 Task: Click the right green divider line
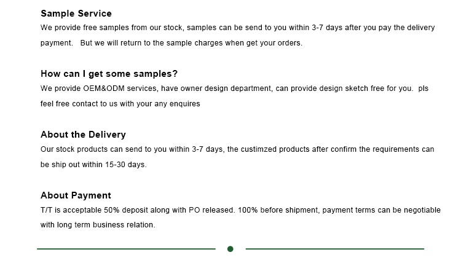point(335,249)
